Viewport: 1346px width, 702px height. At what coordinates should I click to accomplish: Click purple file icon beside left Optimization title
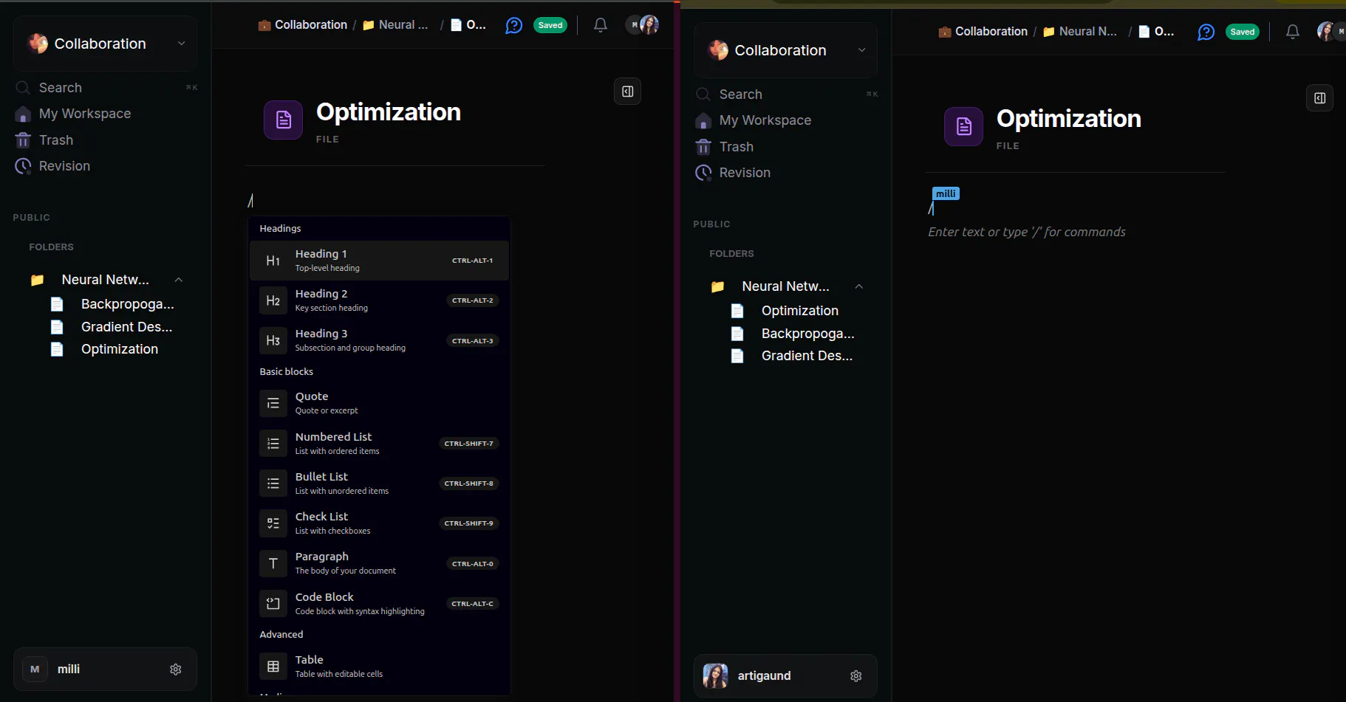[x=284, y=120]
